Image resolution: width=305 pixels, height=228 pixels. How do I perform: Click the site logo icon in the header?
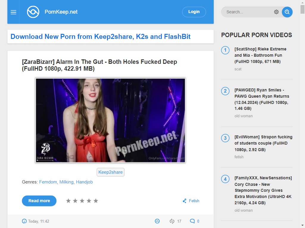pos(33,12)
